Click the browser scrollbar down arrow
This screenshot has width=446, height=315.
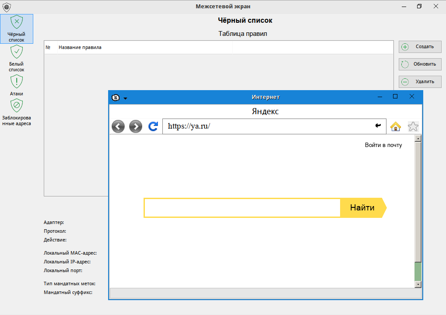pyautogui.click(x=418, y=284)
